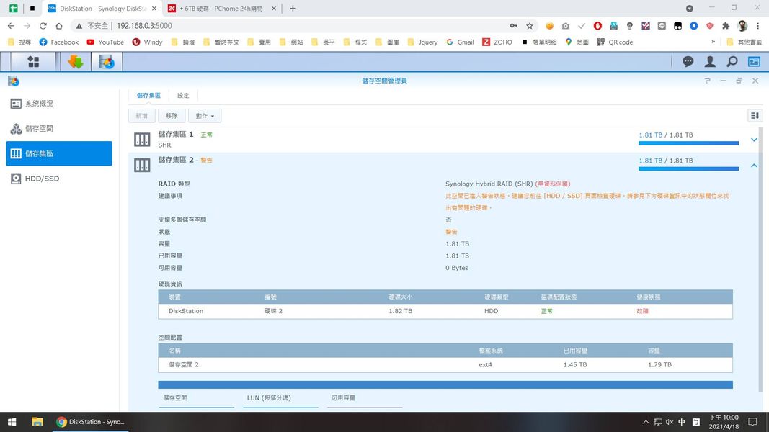Image resolution: width=769 pixels, height=432 pixels.
Task: Expand 儲存集區 1 details chevron
Action: (754, 140)
